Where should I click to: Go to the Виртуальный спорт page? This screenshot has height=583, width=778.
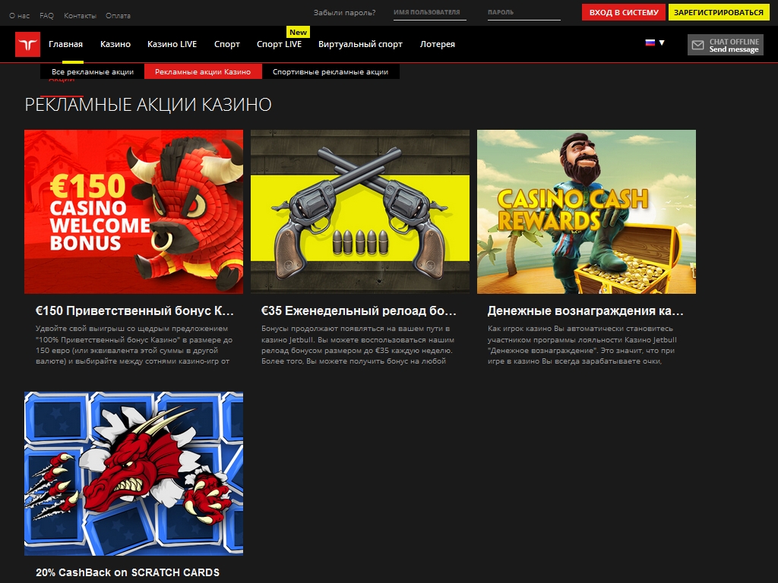point(360,44)
